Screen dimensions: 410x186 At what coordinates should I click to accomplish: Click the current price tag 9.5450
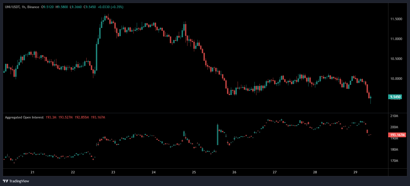[x=395, y=97]
